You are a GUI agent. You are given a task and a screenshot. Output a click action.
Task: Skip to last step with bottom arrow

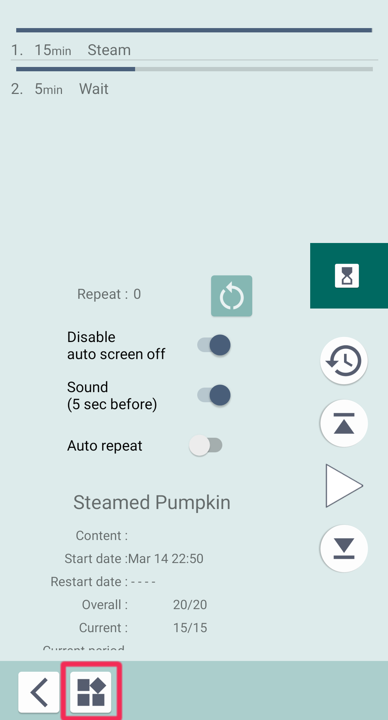[344, 548]
